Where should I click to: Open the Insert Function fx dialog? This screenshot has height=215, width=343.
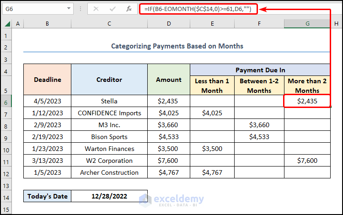tap(129, 9)
